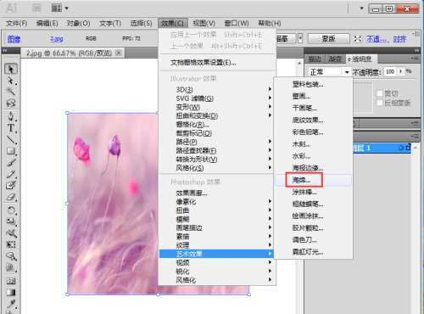This screenshot has height=314, width=424.
Task: Click the 图层 1 target circle icon
Action: [402, 148]
